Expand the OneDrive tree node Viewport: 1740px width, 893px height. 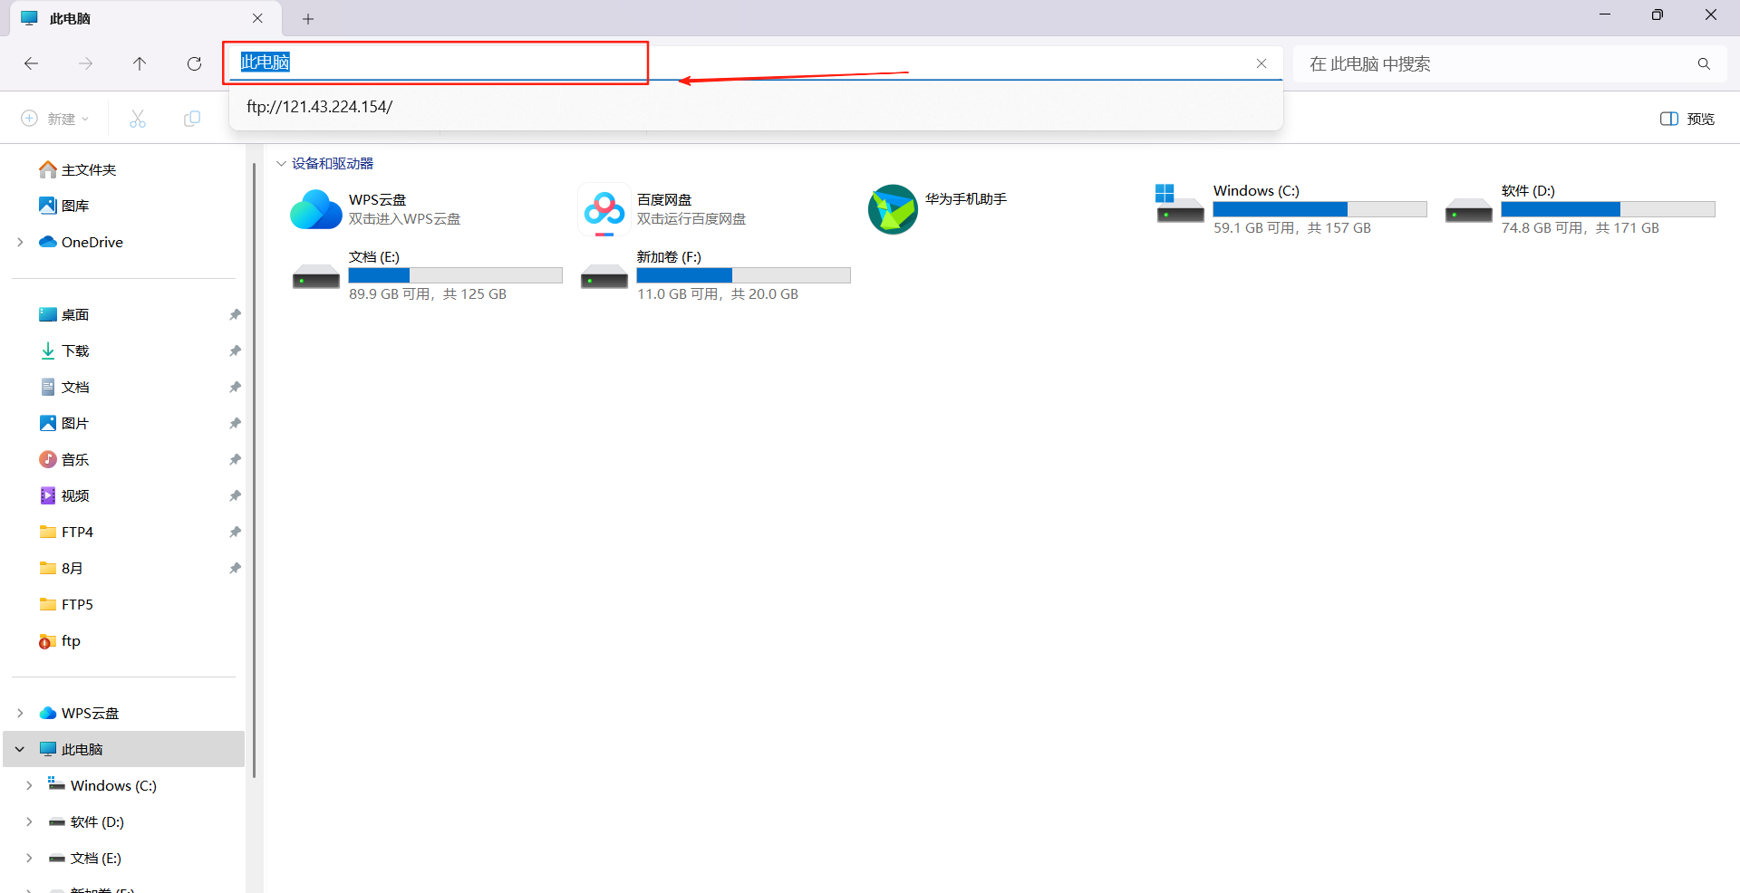[x=20, y=242]
